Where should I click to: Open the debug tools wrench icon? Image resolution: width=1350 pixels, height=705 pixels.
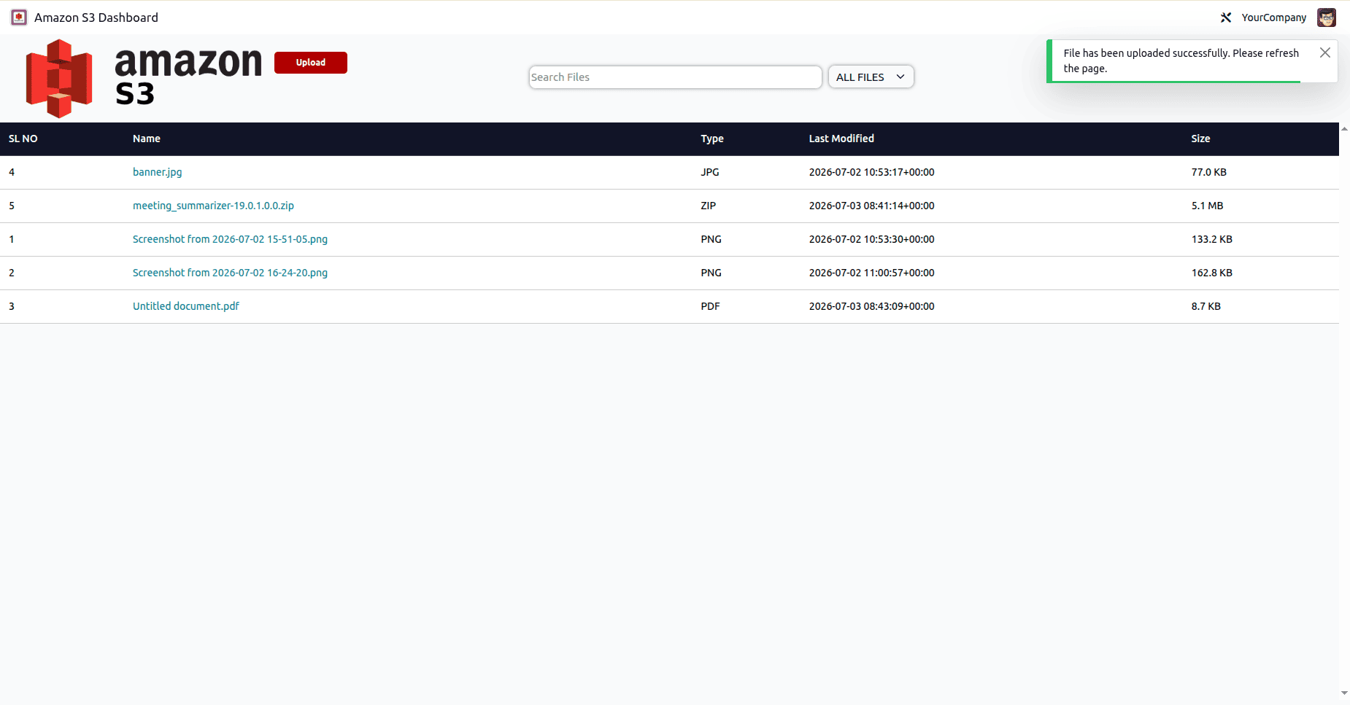click(x=1226, y=17)
